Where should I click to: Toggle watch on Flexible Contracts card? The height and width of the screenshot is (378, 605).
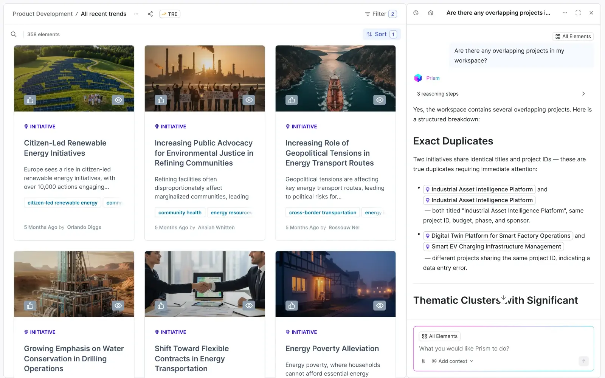coord(249,305)
